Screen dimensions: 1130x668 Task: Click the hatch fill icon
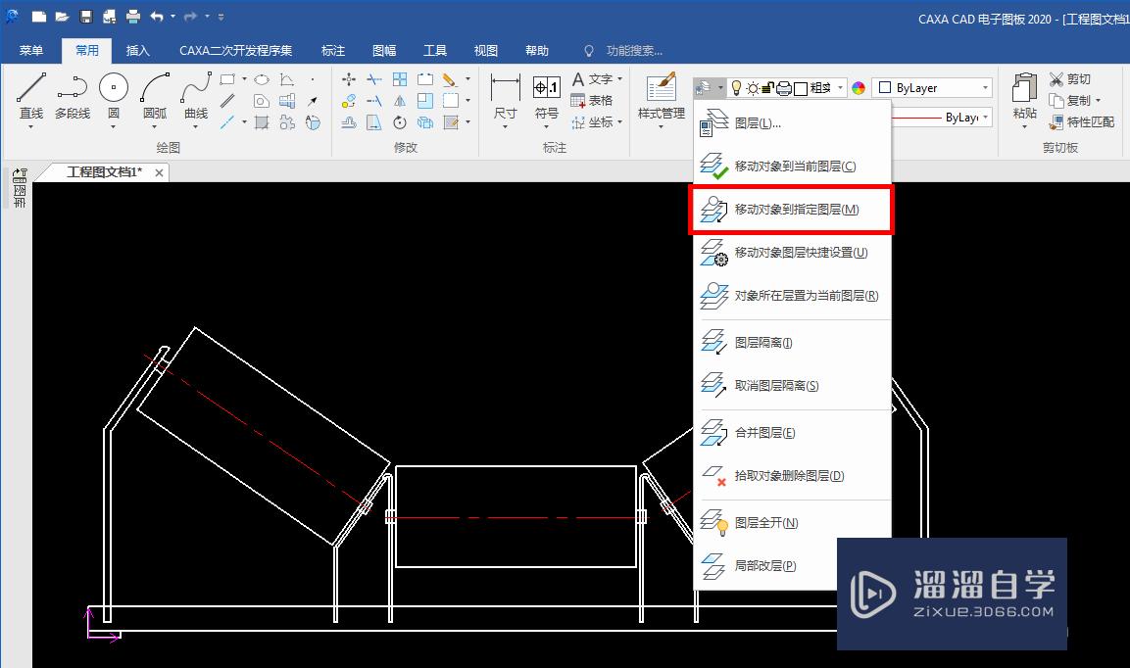click(x=262, y=122)
